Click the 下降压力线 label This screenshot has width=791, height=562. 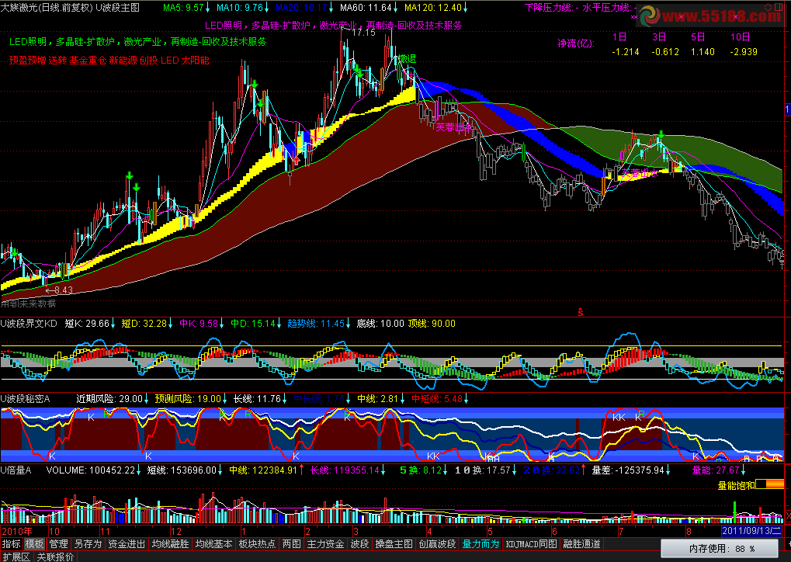(x=551, y=8)
